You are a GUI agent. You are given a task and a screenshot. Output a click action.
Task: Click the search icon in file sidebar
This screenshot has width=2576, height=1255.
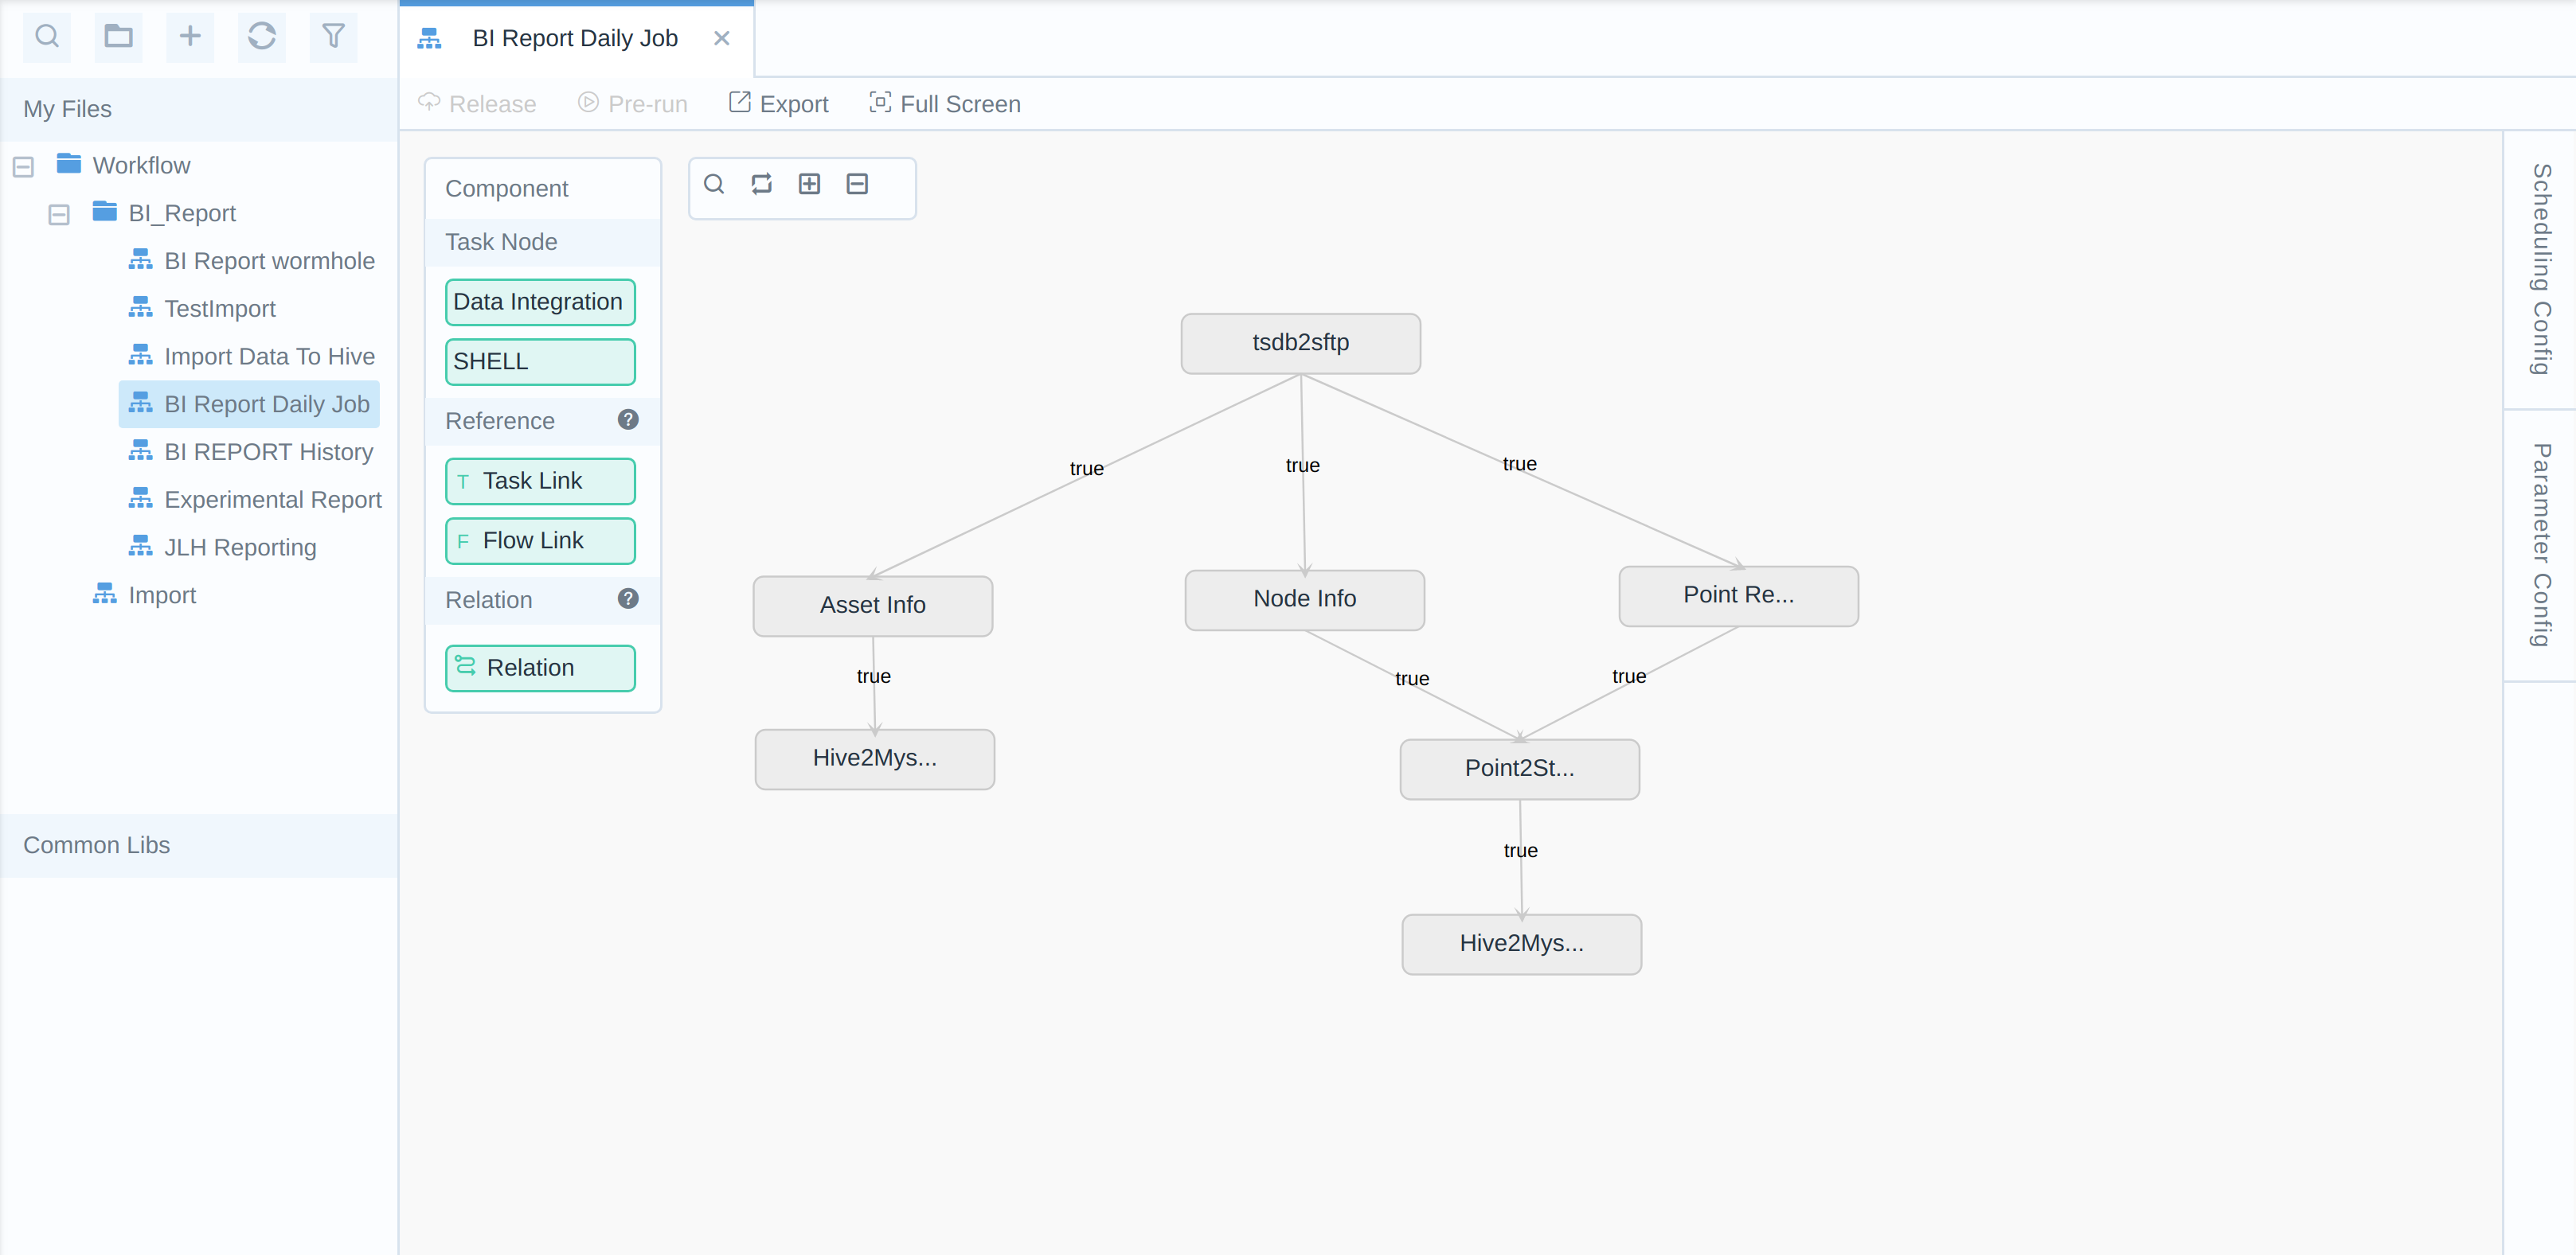47,37
